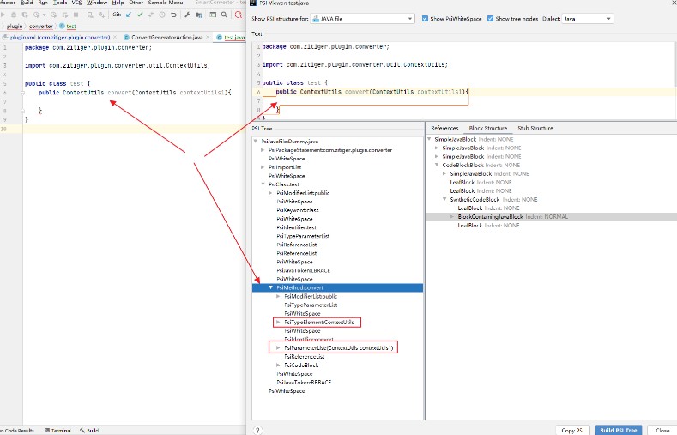Select the PsiKeyword:class tree row
The height and width of the screenshot is (435, 677).
coord(298,210)
